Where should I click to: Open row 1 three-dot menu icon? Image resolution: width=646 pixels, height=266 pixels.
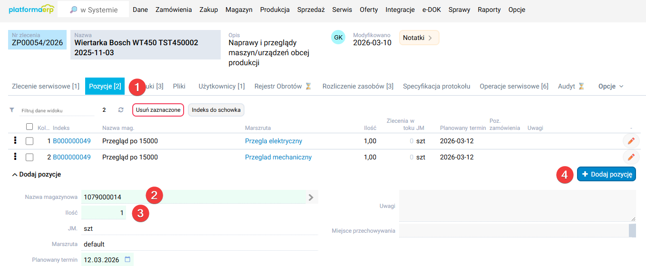coord(15,140)
